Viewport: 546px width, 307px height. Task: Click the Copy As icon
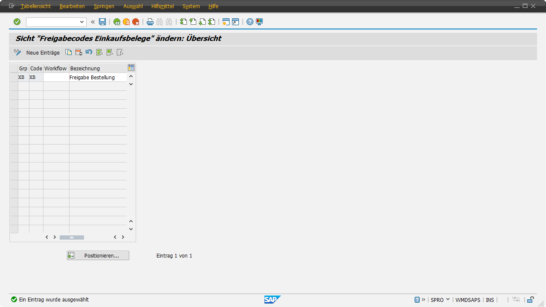[x=68, y=52]
